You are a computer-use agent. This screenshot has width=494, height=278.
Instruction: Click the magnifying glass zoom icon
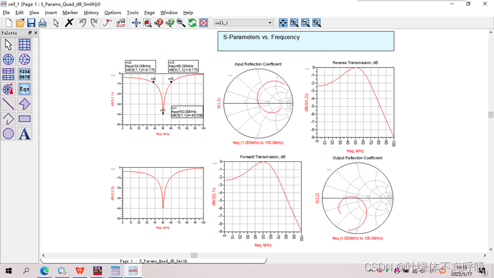pos(181,23)
